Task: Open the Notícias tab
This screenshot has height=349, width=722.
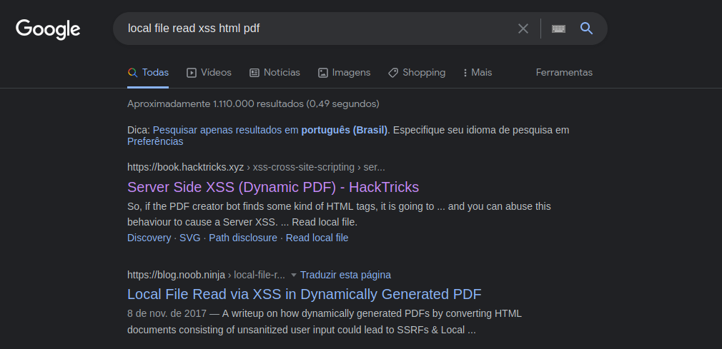Action: (x=275, y=73)
